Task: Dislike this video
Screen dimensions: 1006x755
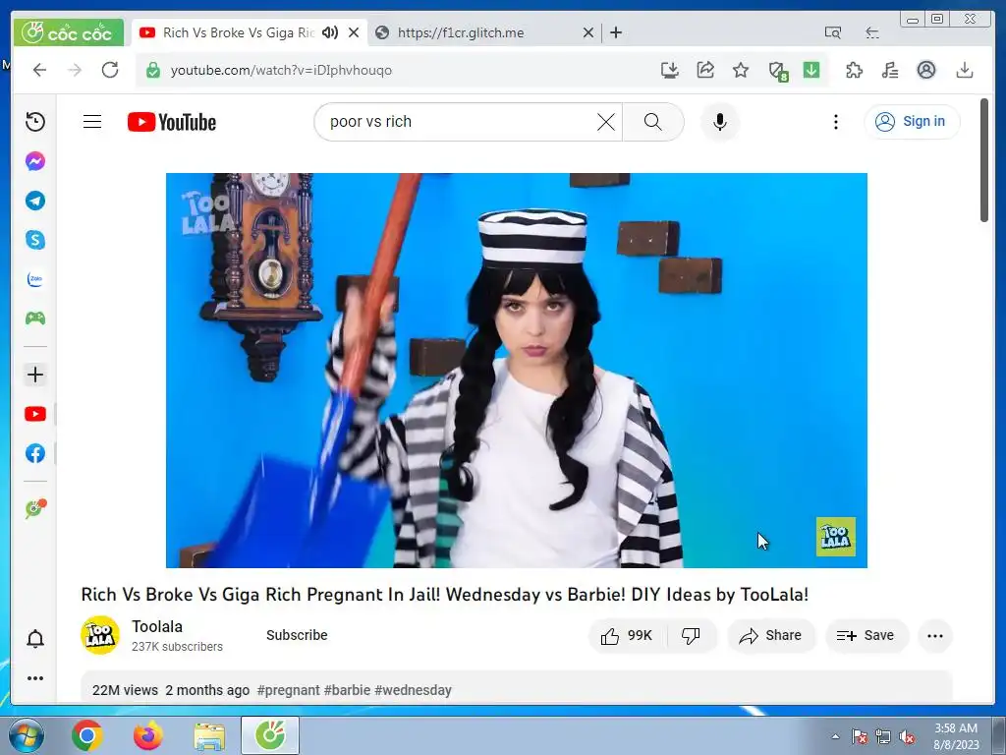Action: 691,636
